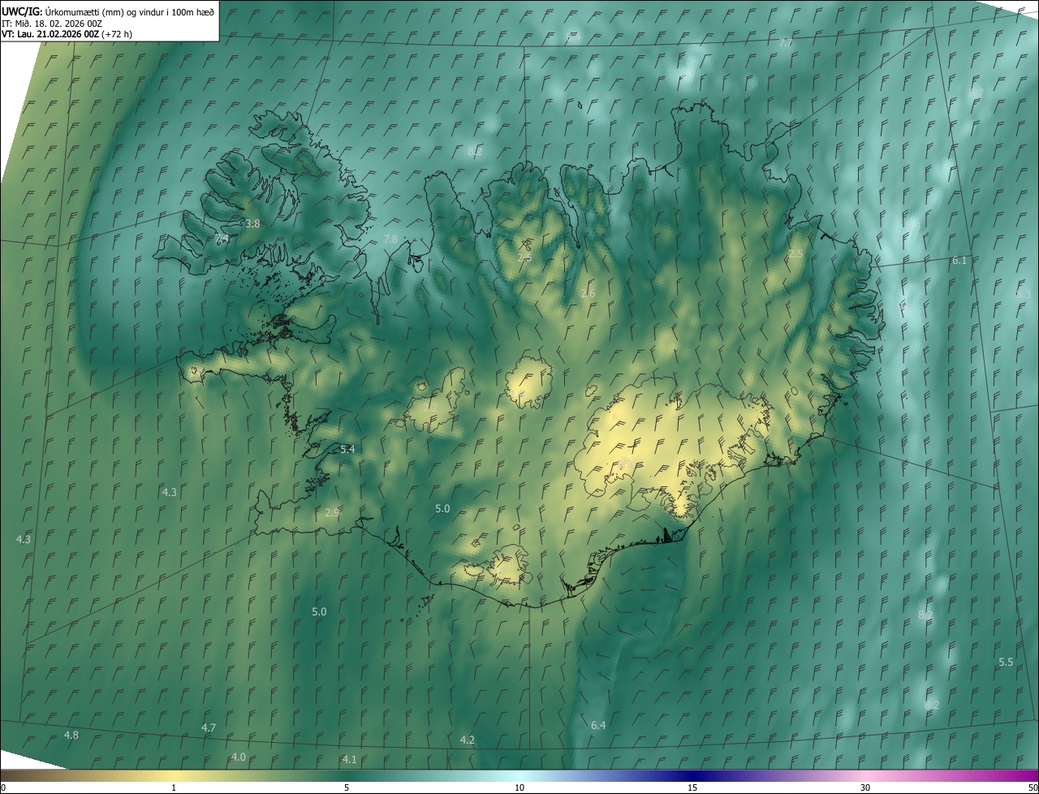Click the 7.7 value label on the map
Viewport: 1039px width, 794px height.
786,42
